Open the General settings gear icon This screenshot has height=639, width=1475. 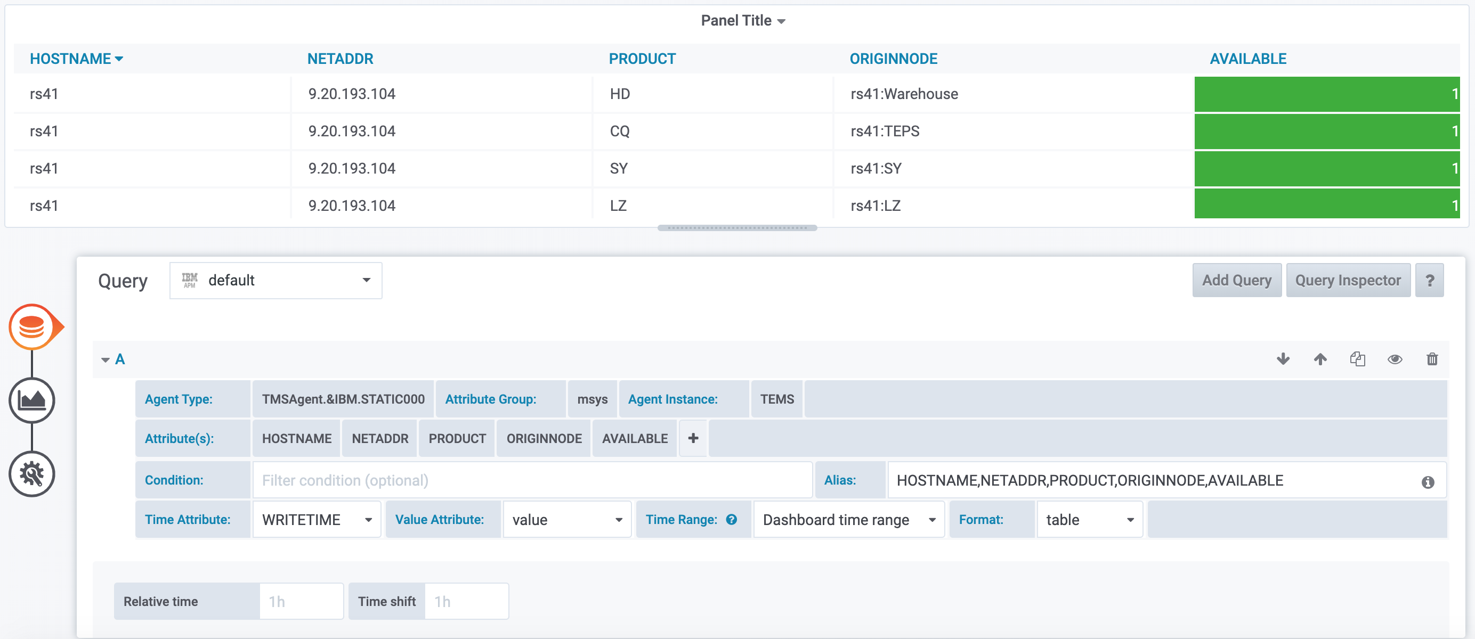point(31,474)
